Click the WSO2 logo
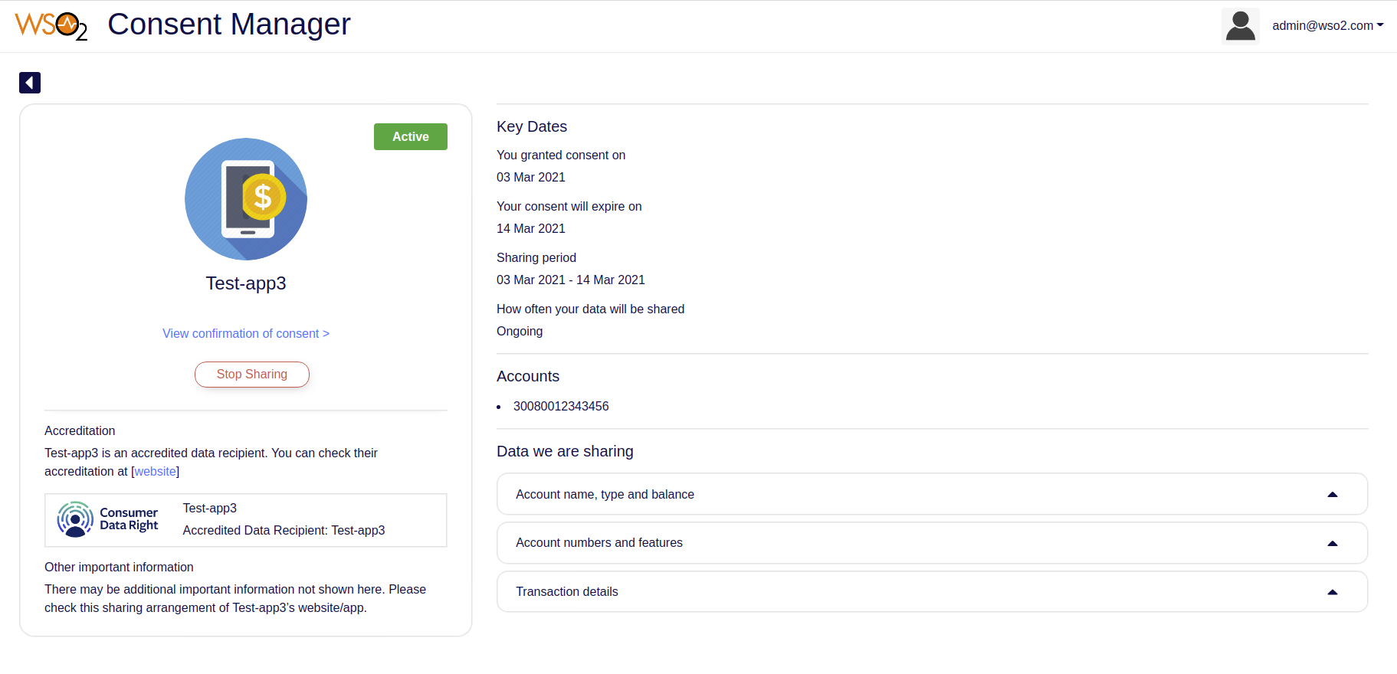The image size is (1397, 674). [51, 26]
